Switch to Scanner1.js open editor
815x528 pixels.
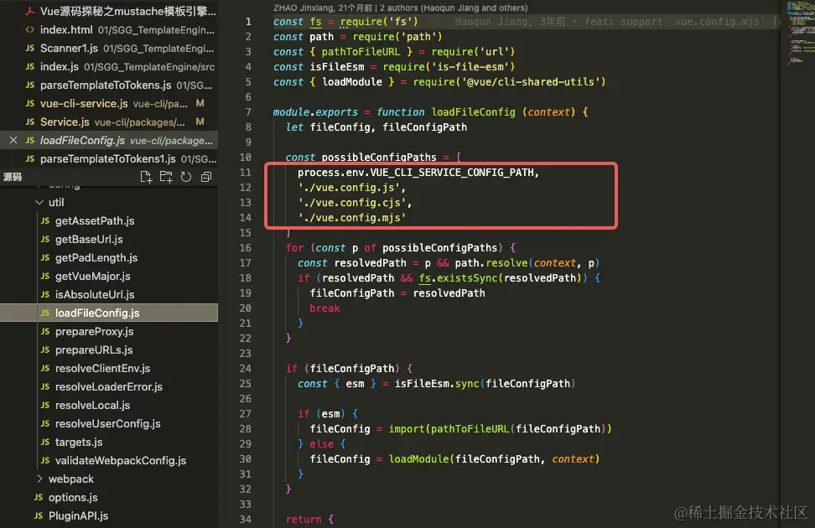109,49
